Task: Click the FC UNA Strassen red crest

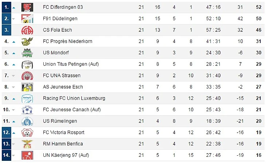Action: tap(27, 75)
